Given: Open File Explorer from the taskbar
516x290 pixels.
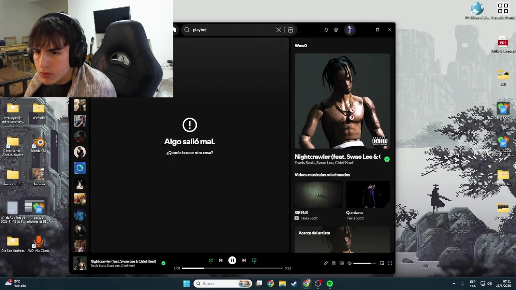Looking at the screenshot, I should [x=282, y=284].
